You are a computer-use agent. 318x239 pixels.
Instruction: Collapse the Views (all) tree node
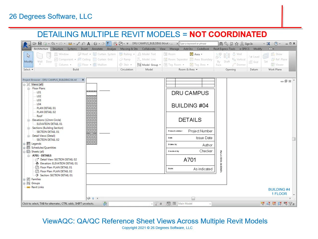(x=24, y=85)
